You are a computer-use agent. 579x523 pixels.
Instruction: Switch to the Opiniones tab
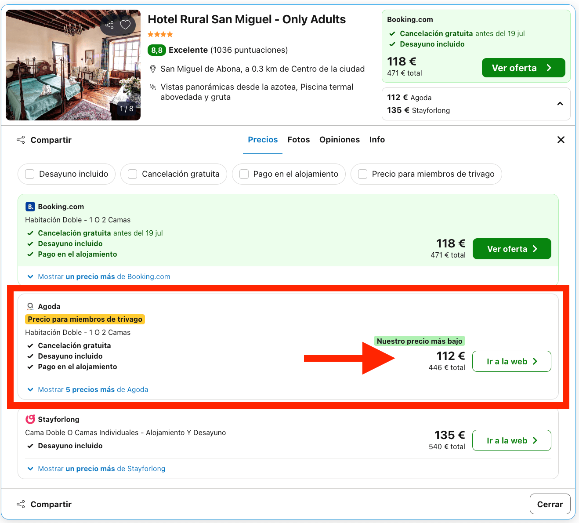[340, 140]
